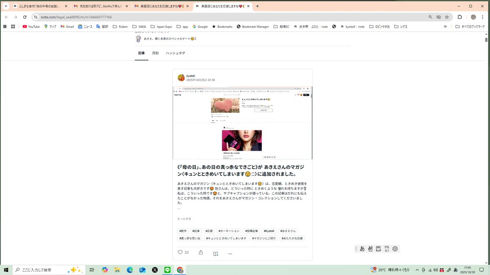Like the article with heart icon
The width and height of the screenshot is (490, 275).
point(180,253)
